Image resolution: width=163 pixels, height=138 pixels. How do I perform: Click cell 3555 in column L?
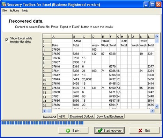tap(151, 105)
